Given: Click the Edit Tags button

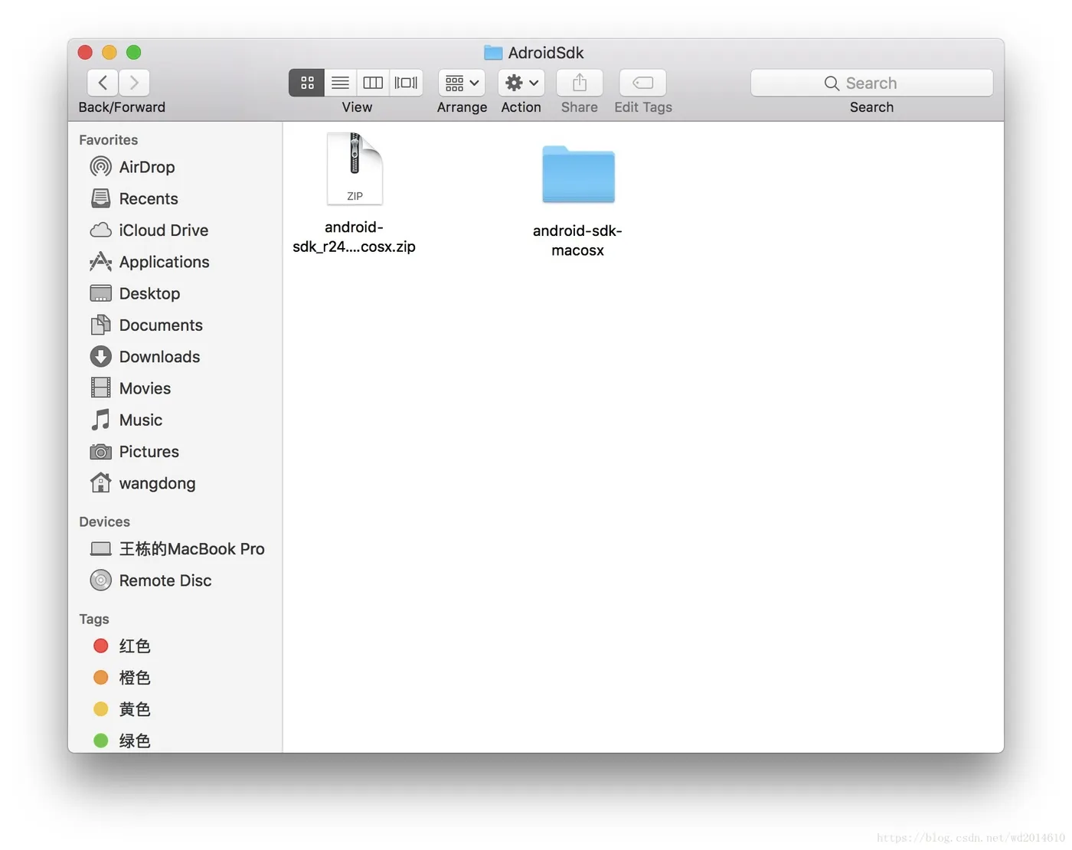Looking at the screenshot, I should tap(643, 83).
